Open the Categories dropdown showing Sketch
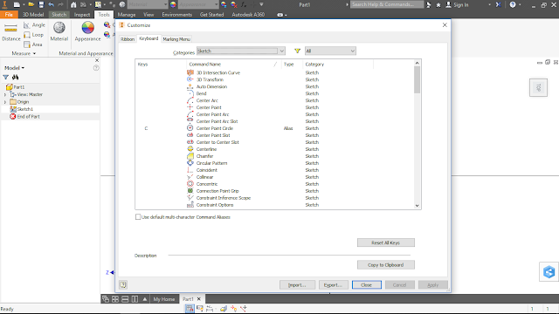This screenshot has height=314, width=559. pyautogui.click(x=241, y=51)
